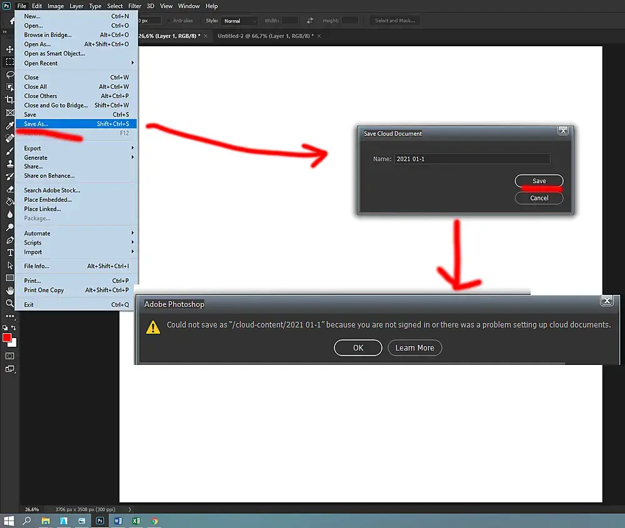The image size is (625, 528).
Task: Expand the Import submenu
Action: coord(76,252)
